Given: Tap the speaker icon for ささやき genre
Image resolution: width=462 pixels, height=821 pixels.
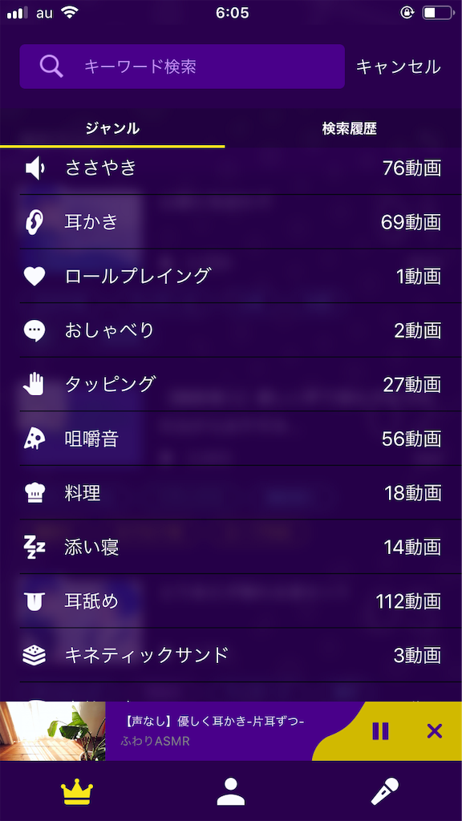Looking at the screenshot, I should pos(34,168).
